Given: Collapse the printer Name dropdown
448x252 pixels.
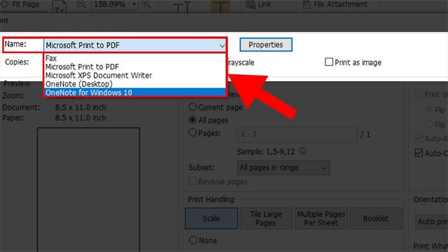Looking at the screenshot, I should [x=221, y=45].
